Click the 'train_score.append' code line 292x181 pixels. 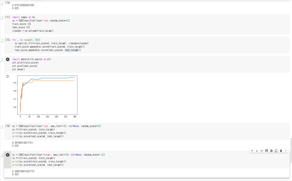point(50,46)
